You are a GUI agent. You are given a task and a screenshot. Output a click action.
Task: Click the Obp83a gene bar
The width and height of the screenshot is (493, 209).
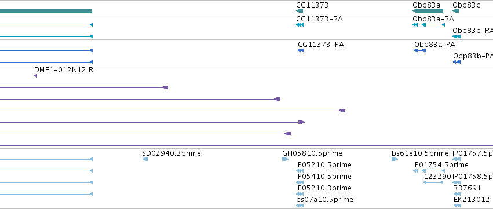(x=428, y=11)
